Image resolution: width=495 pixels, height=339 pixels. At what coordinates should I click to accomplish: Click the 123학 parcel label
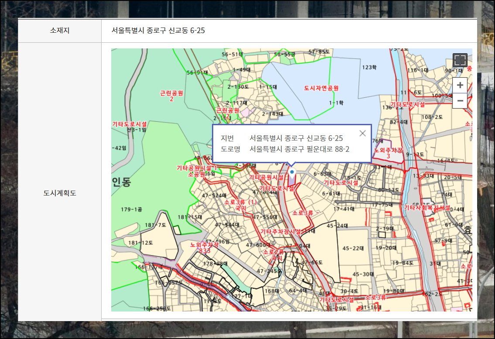pyautogui.click(x=369, y=67)
